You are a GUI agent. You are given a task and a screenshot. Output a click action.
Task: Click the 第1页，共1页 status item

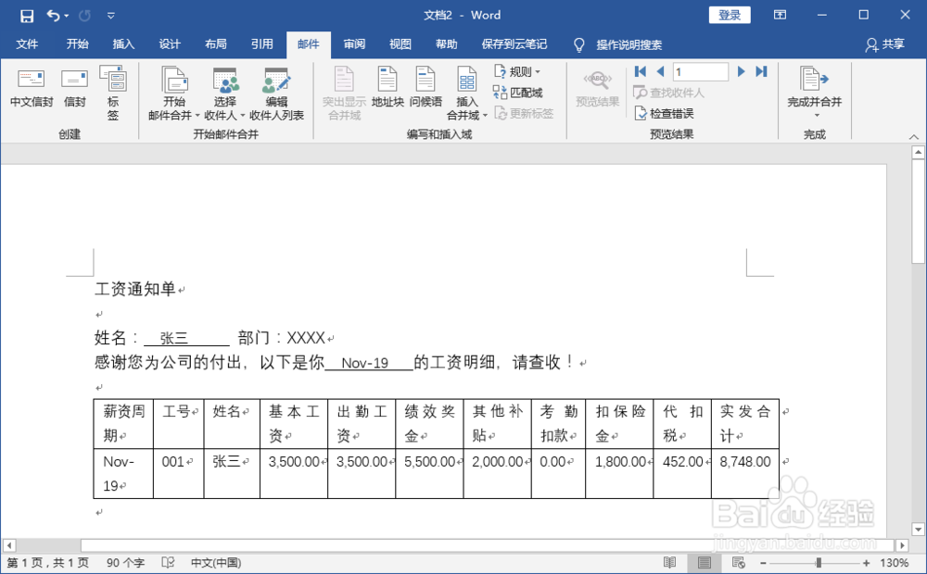tap(47, 563)
